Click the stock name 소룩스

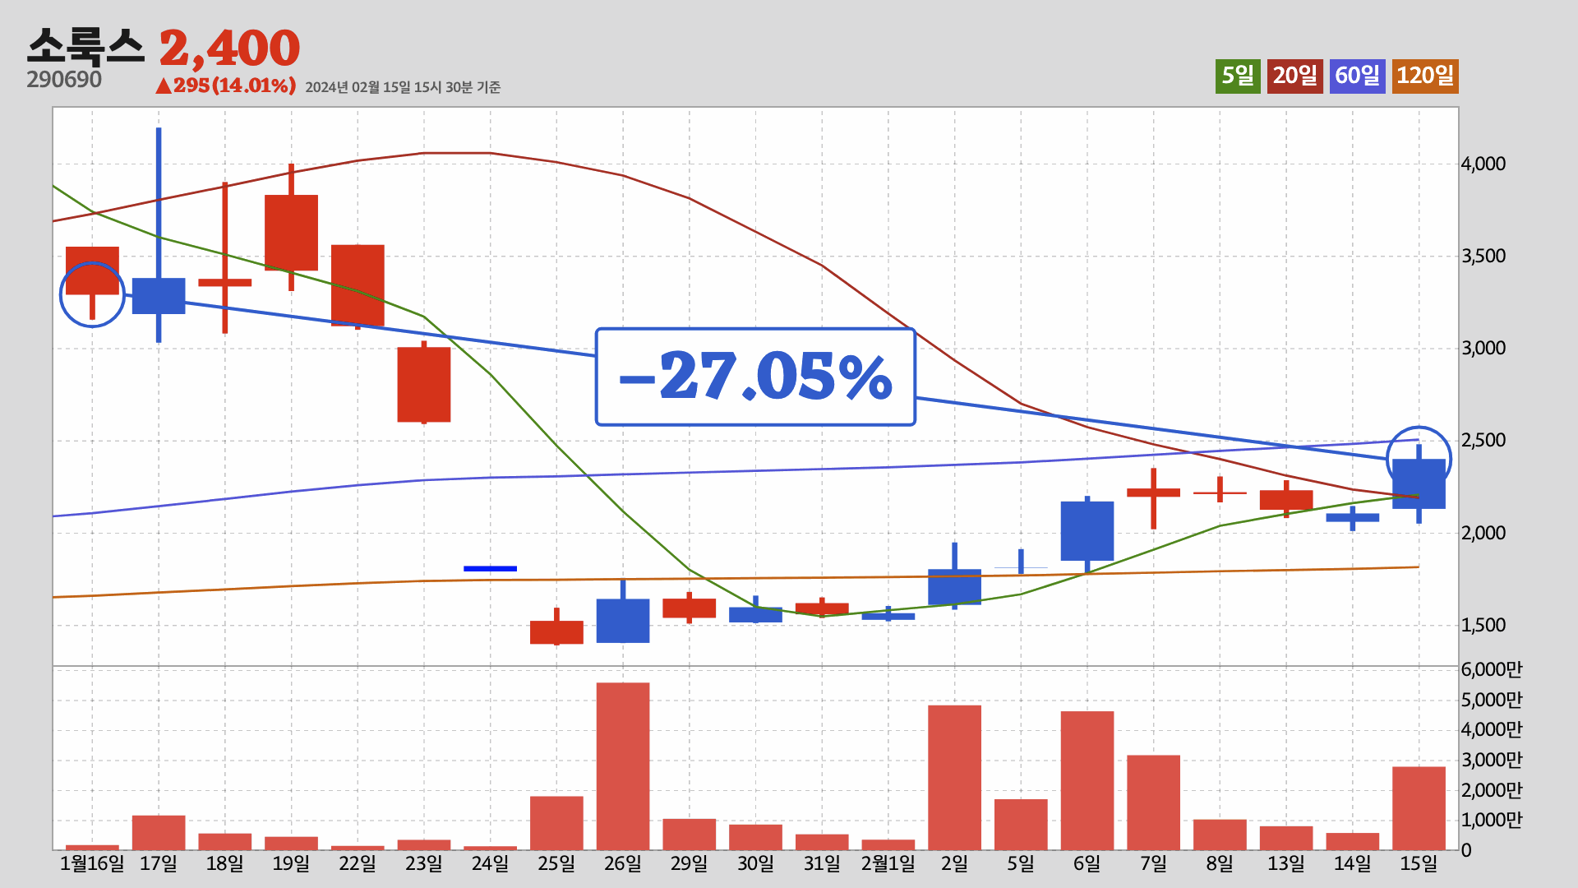click(x=85, y=47)
